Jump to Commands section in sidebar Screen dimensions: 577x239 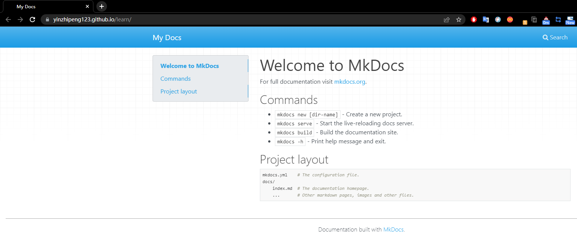click(176, 79)
